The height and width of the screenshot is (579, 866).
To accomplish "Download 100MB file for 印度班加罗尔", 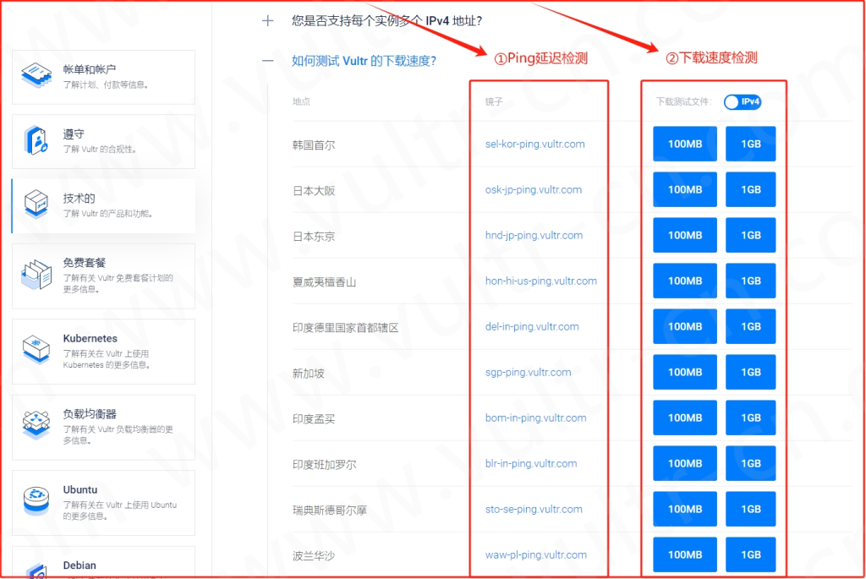I will point(685,464).
